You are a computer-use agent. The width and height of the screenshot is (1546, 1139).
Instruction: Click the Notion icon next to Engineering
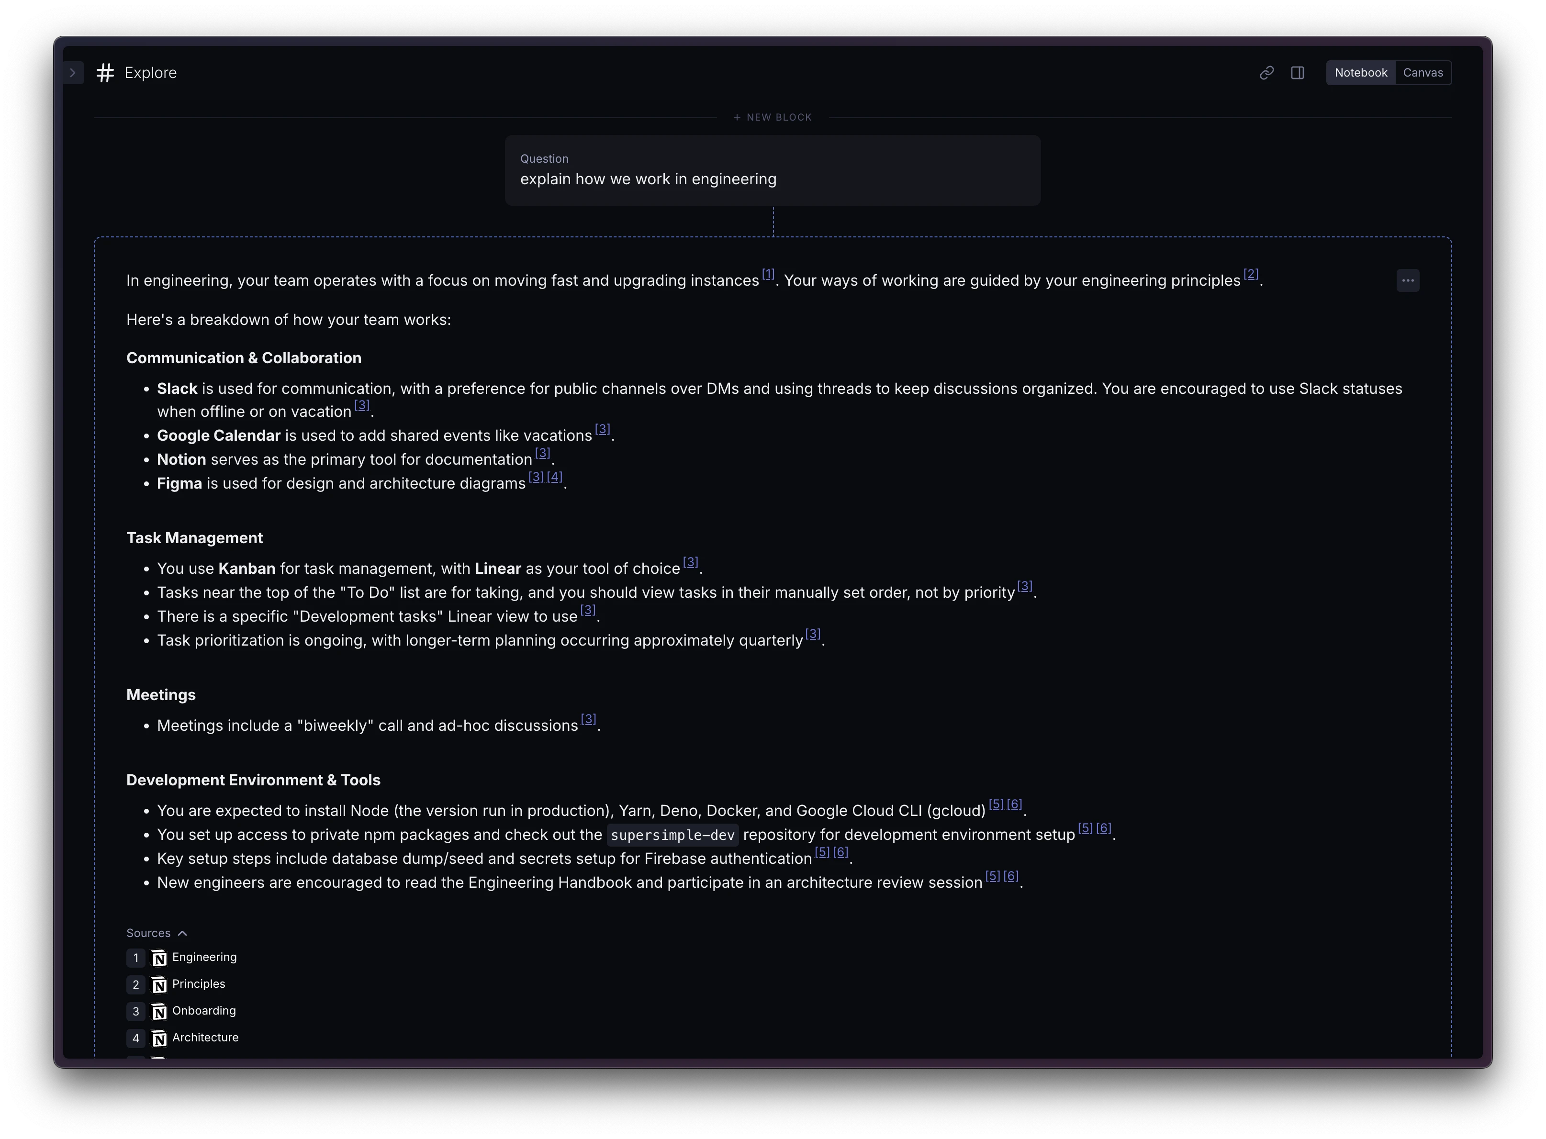[159, 959]
